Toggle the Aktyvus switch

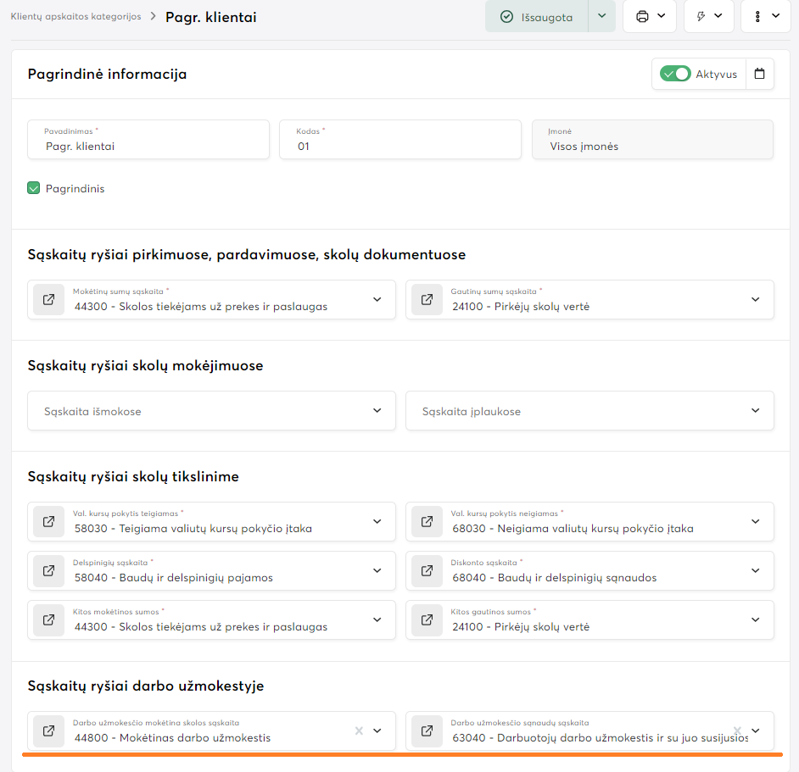(x=676, y=74)
